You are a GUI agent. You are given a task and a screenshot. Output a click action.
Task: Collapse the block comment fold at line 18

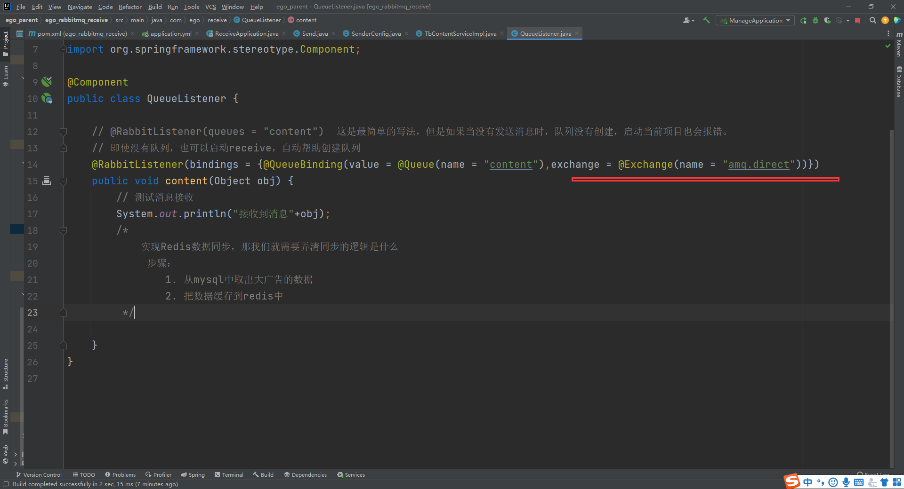click(x=63, y=230)
